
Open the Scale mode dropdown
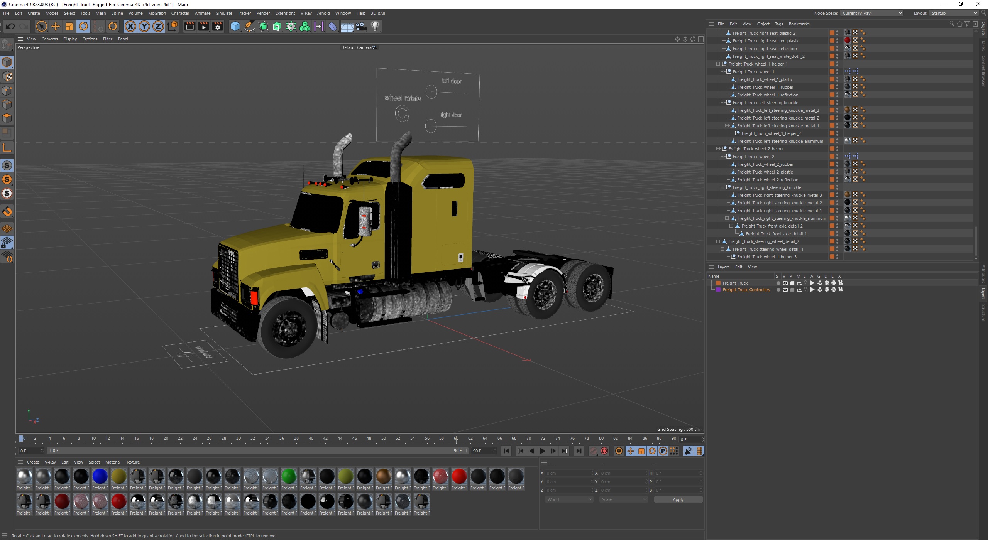[x=623, y=499]
